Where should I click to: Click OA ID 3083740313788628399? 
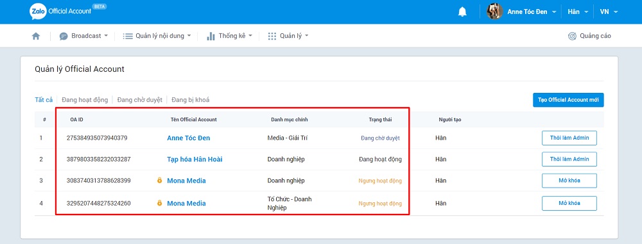[x=99, y=180]
